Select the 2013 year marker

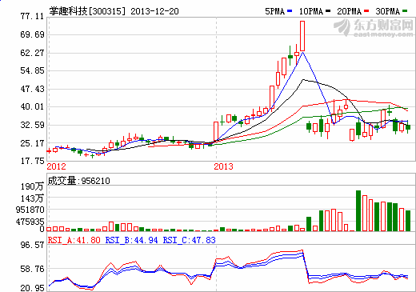[223, 166]
